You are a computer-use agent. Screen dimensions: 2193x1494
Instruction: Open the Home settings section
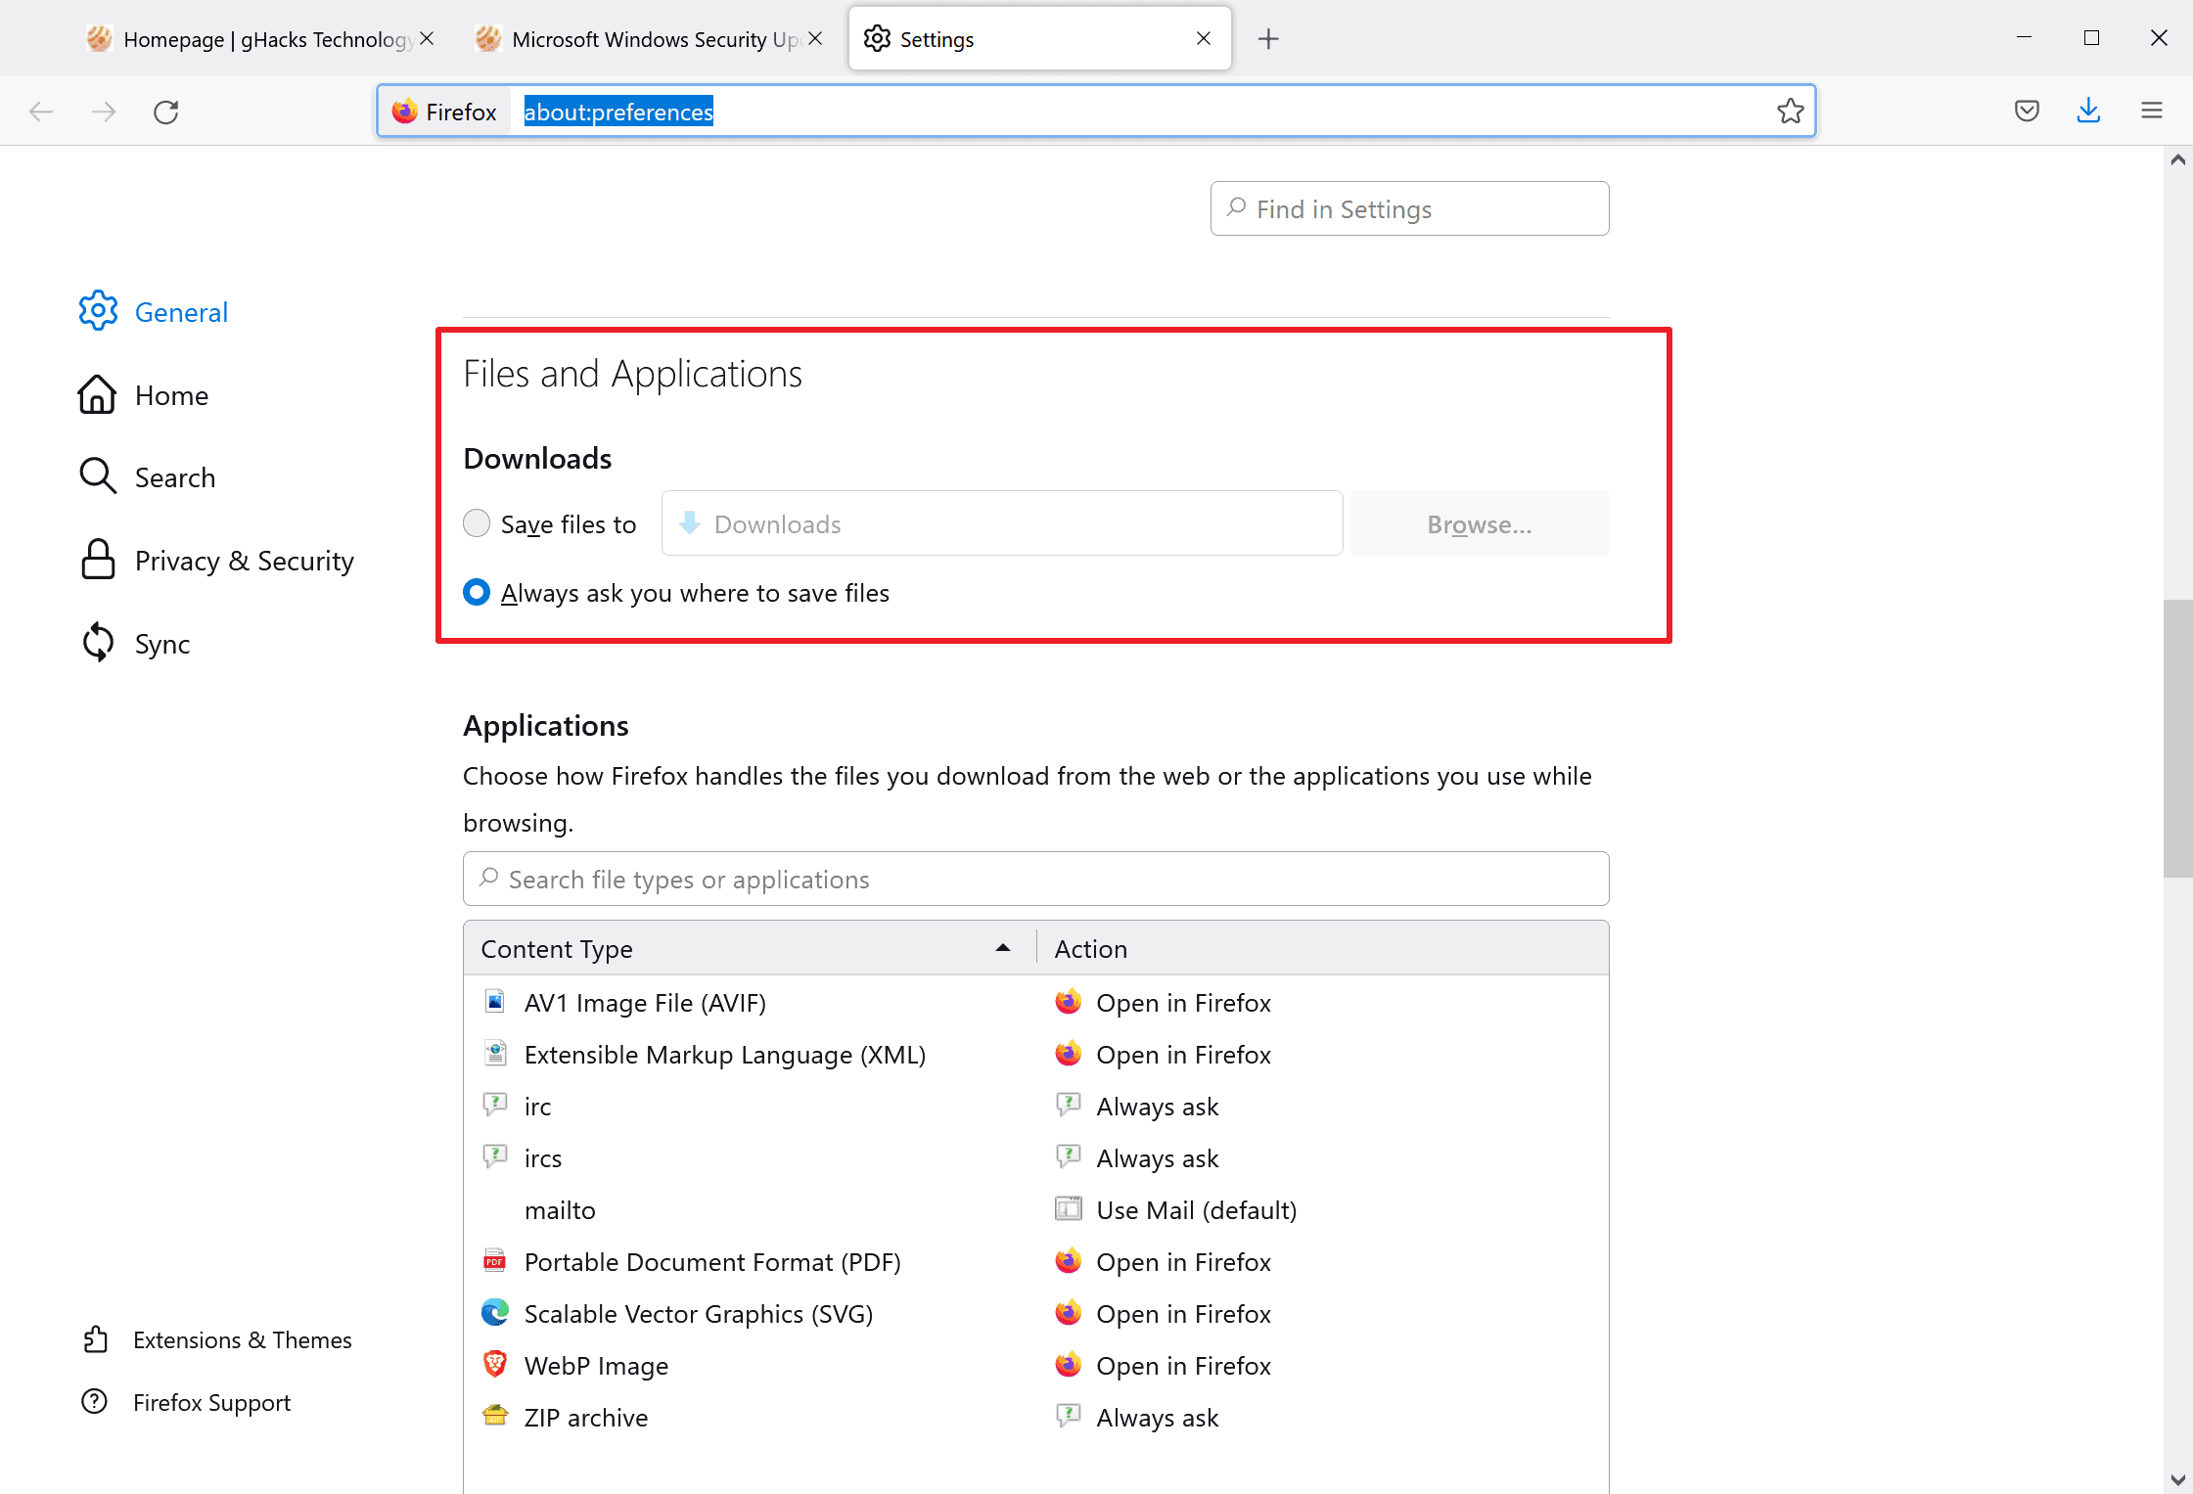pyautogui.click(x=171, y=394)
